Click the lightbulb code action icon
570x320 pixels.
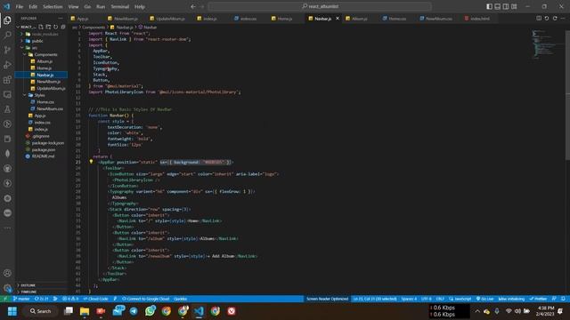tap(91, 162)
